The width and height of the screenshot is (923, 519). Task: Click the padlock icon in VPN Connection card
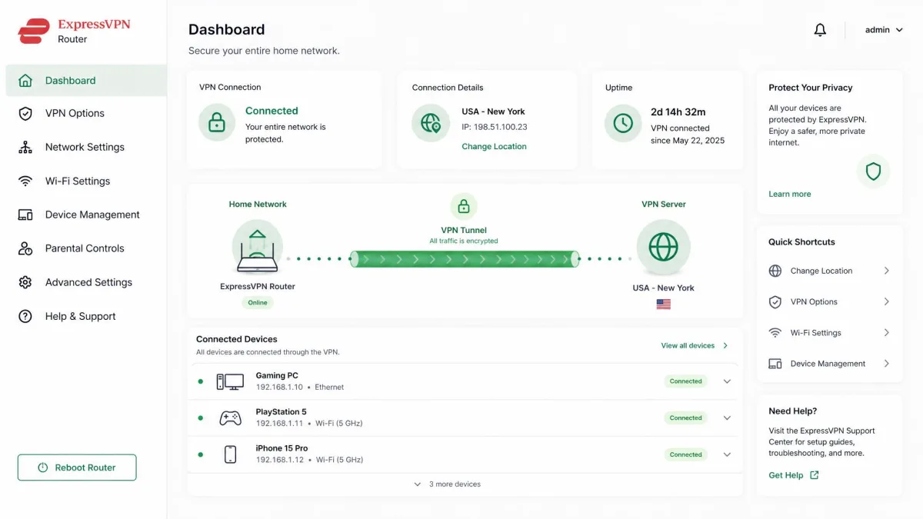tap(217, 123)
